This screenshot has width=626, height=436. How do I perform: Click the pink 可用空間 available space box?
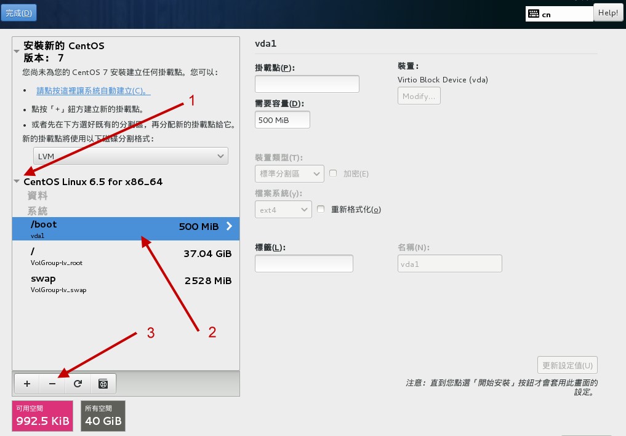pyautogui.click(x=42, y=416)
